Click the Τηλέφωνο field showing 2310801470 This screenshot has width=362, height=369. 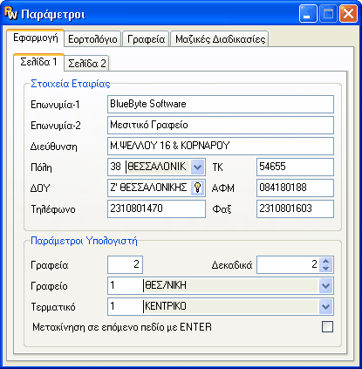(156, 208)
